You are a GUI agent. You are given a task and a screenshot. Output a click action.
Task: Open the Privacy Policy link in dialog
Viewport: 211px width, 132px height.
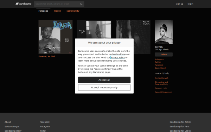tap(118, 57)
